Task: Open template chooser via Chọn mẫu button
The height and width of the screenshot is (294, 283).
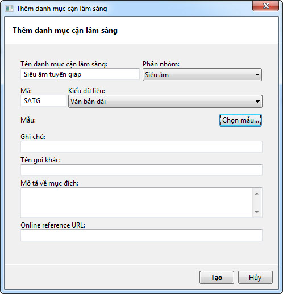Action: tap(240, 120)
